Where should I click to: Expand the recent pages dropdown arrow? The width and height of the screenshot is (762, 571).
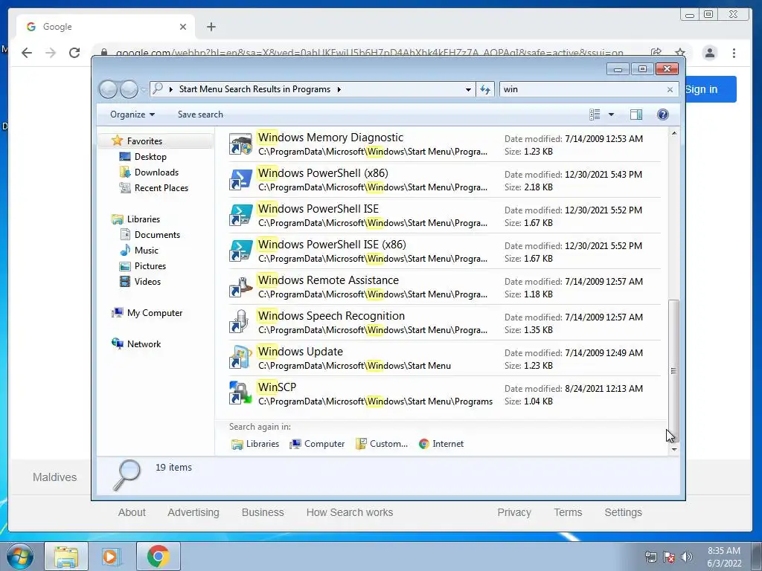(x=143, y=90)
